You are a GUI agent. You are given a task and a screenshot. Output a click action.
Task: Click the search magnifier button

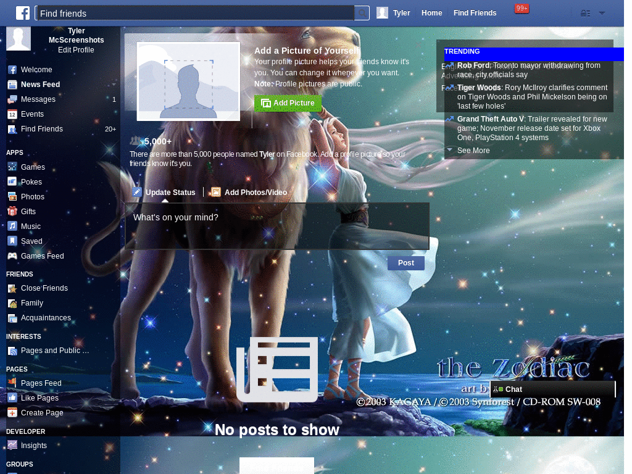click(x=362, y=14)
